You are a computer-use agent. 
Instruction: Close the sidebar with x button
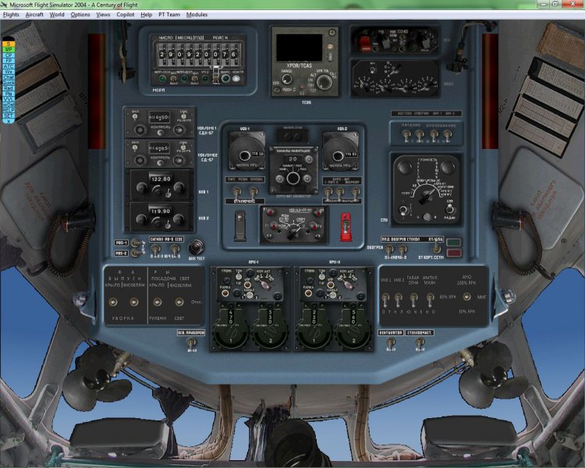(9, 122)
